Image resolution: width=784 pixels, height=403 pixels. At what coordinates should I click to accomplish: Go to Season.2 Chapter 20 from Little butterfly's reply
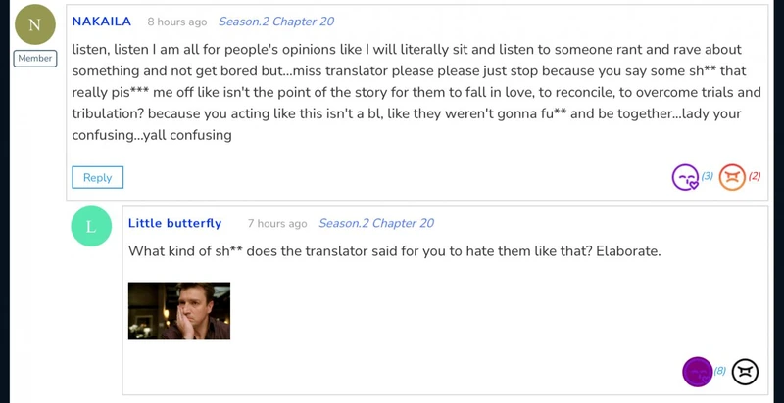375,223
